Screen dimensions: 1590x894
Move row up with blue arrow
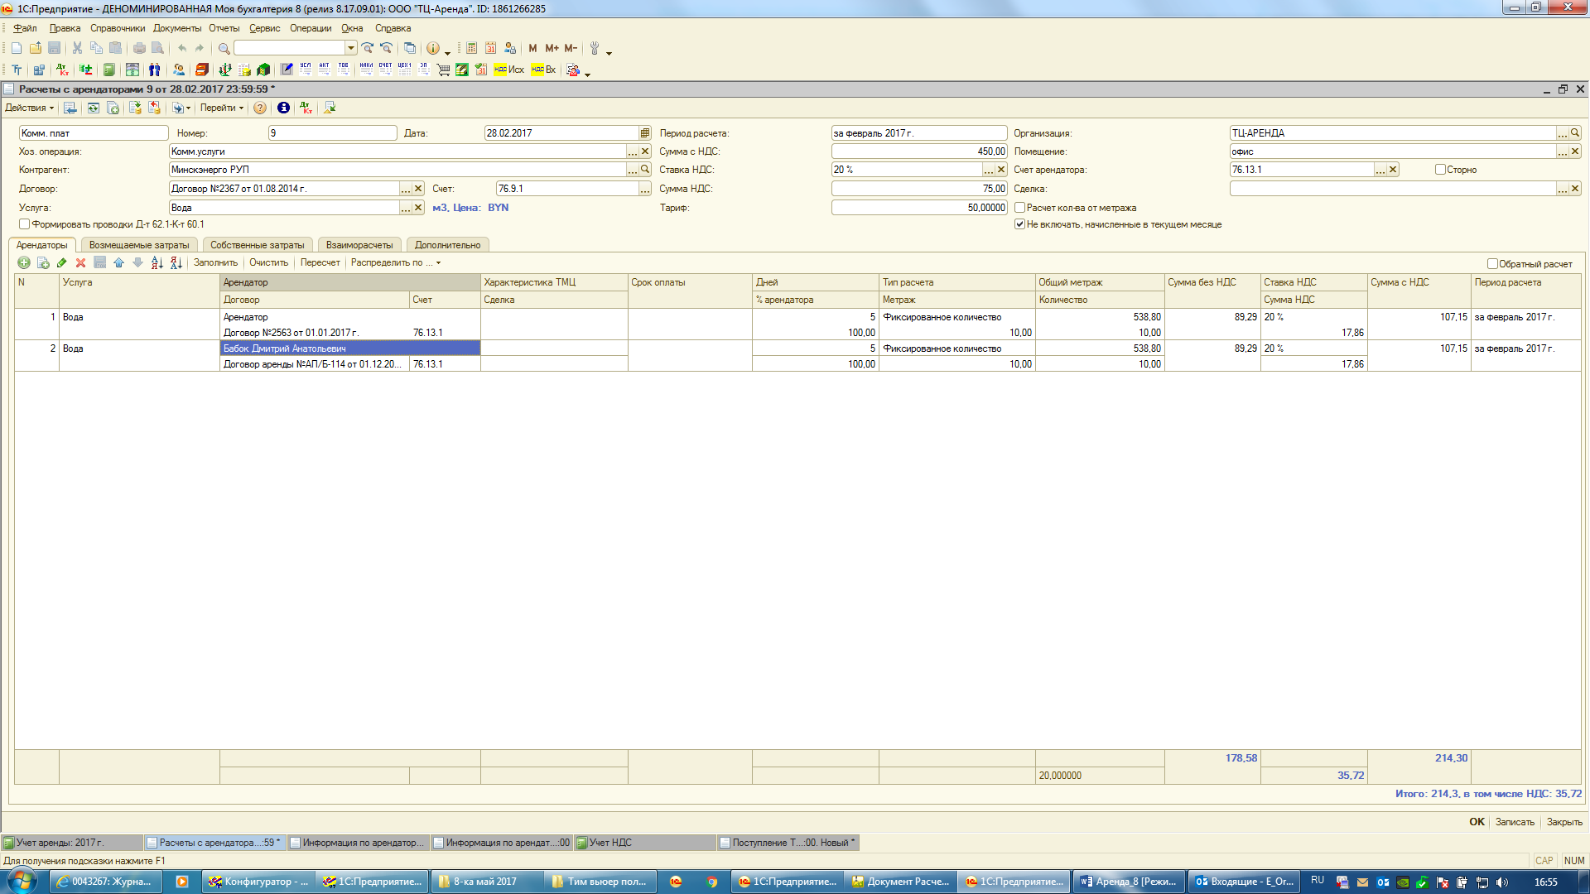tap(118, 262)
